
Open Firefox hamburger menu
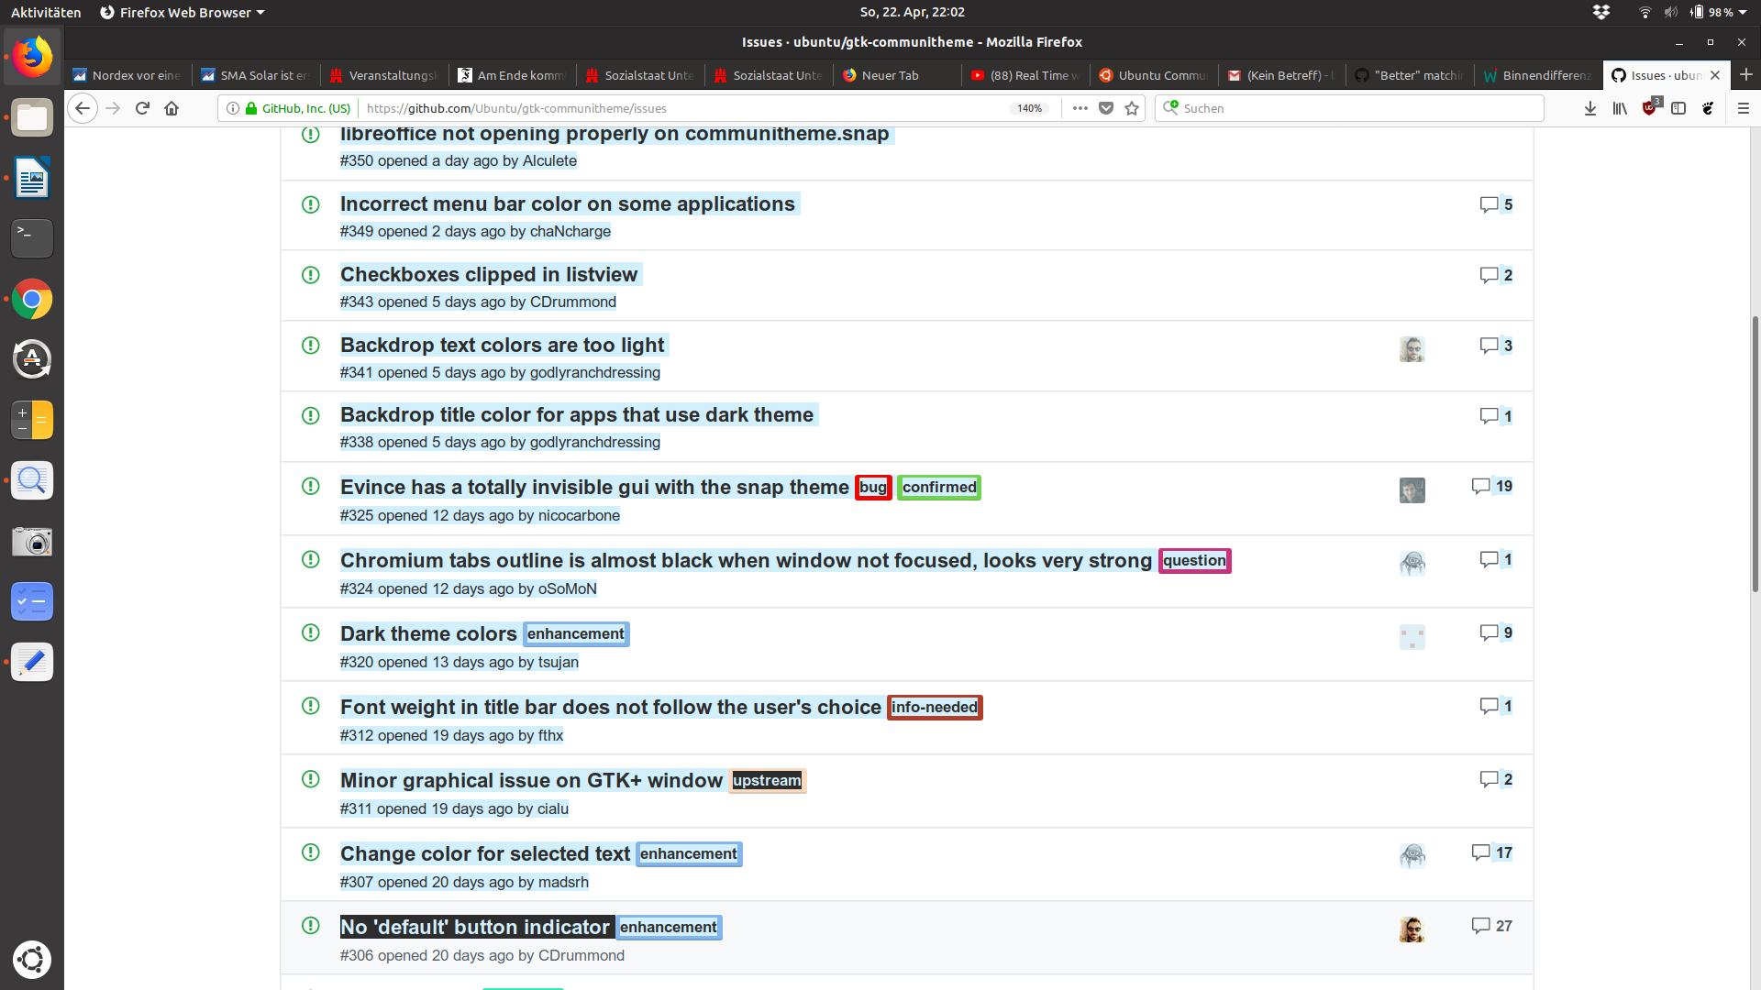pos(1744,108)
